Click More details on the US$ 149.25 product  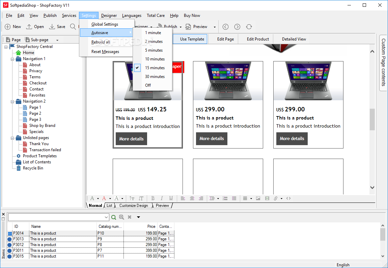click(131, 139)
